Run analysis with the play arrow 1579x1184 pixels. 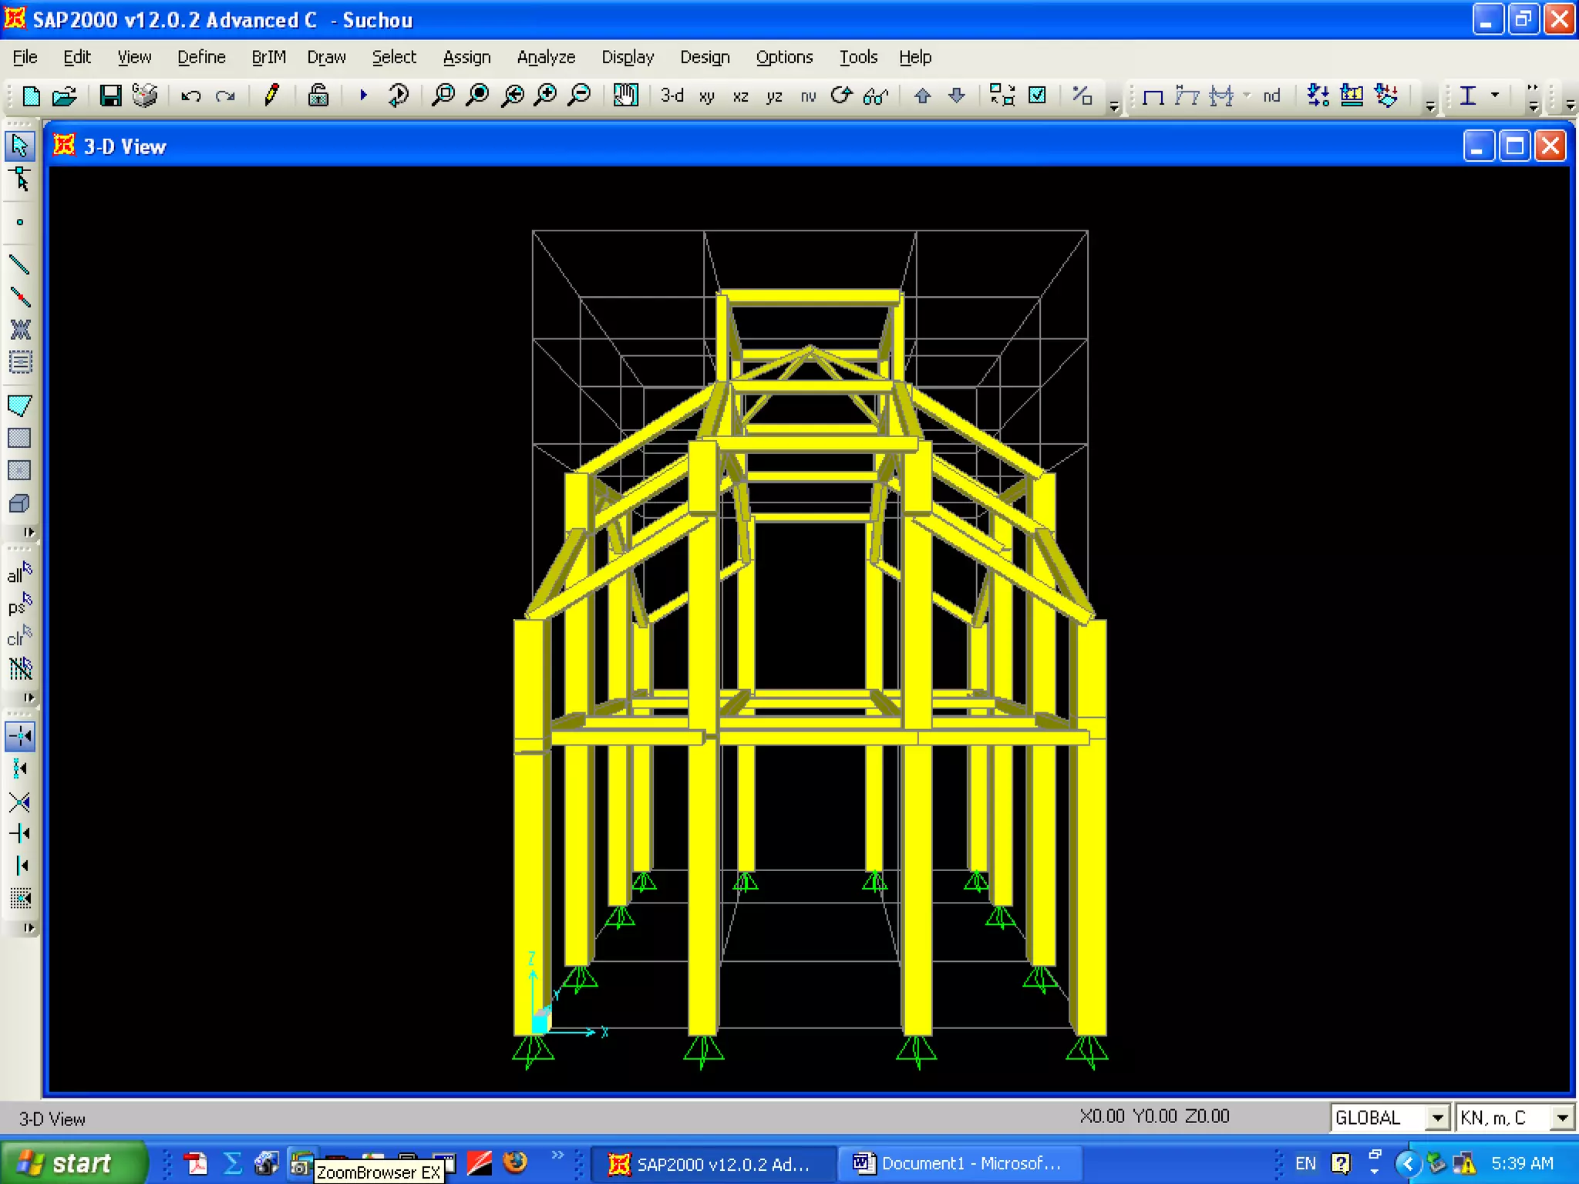point(363,96)
